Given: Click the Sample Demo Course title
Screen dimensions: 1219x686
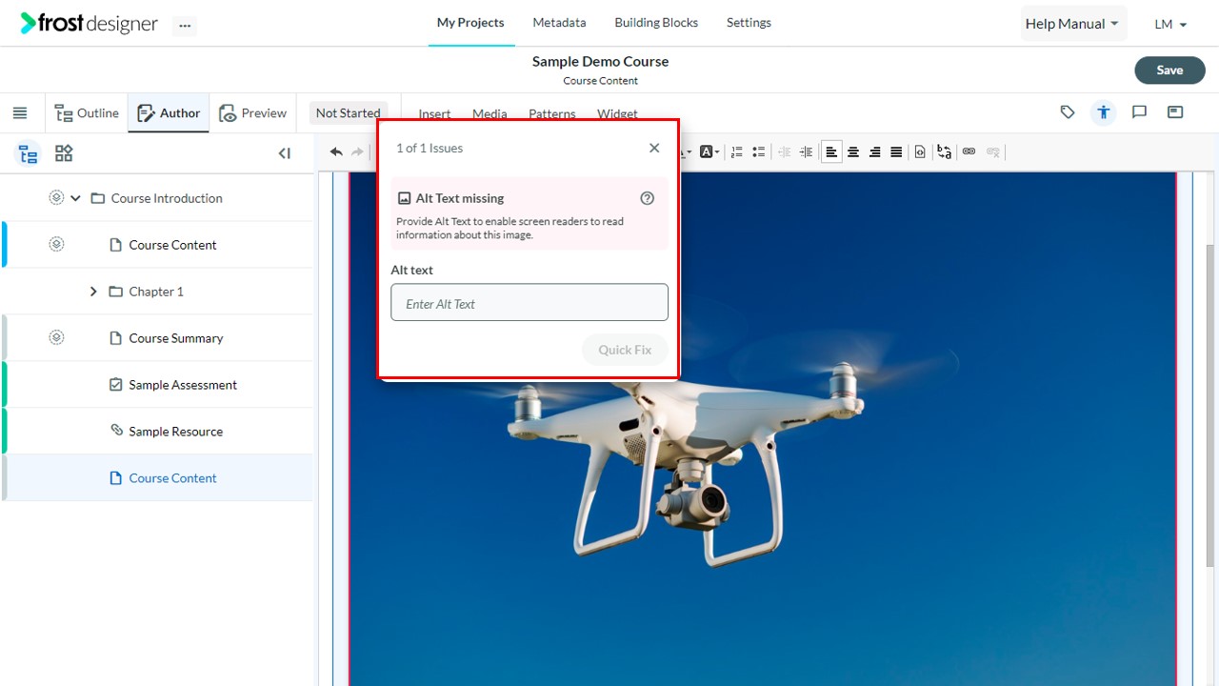Looking at the screenshot, I should click(600, 61).
